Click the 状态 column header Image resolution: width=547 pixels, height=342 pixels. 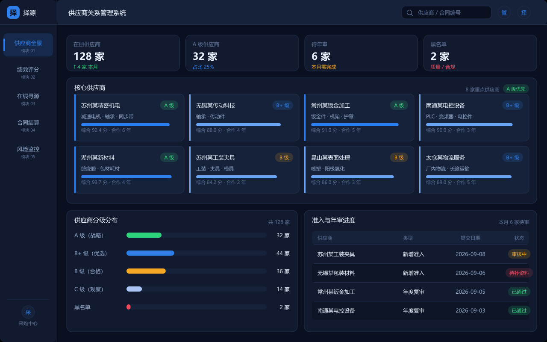(519, 238)
